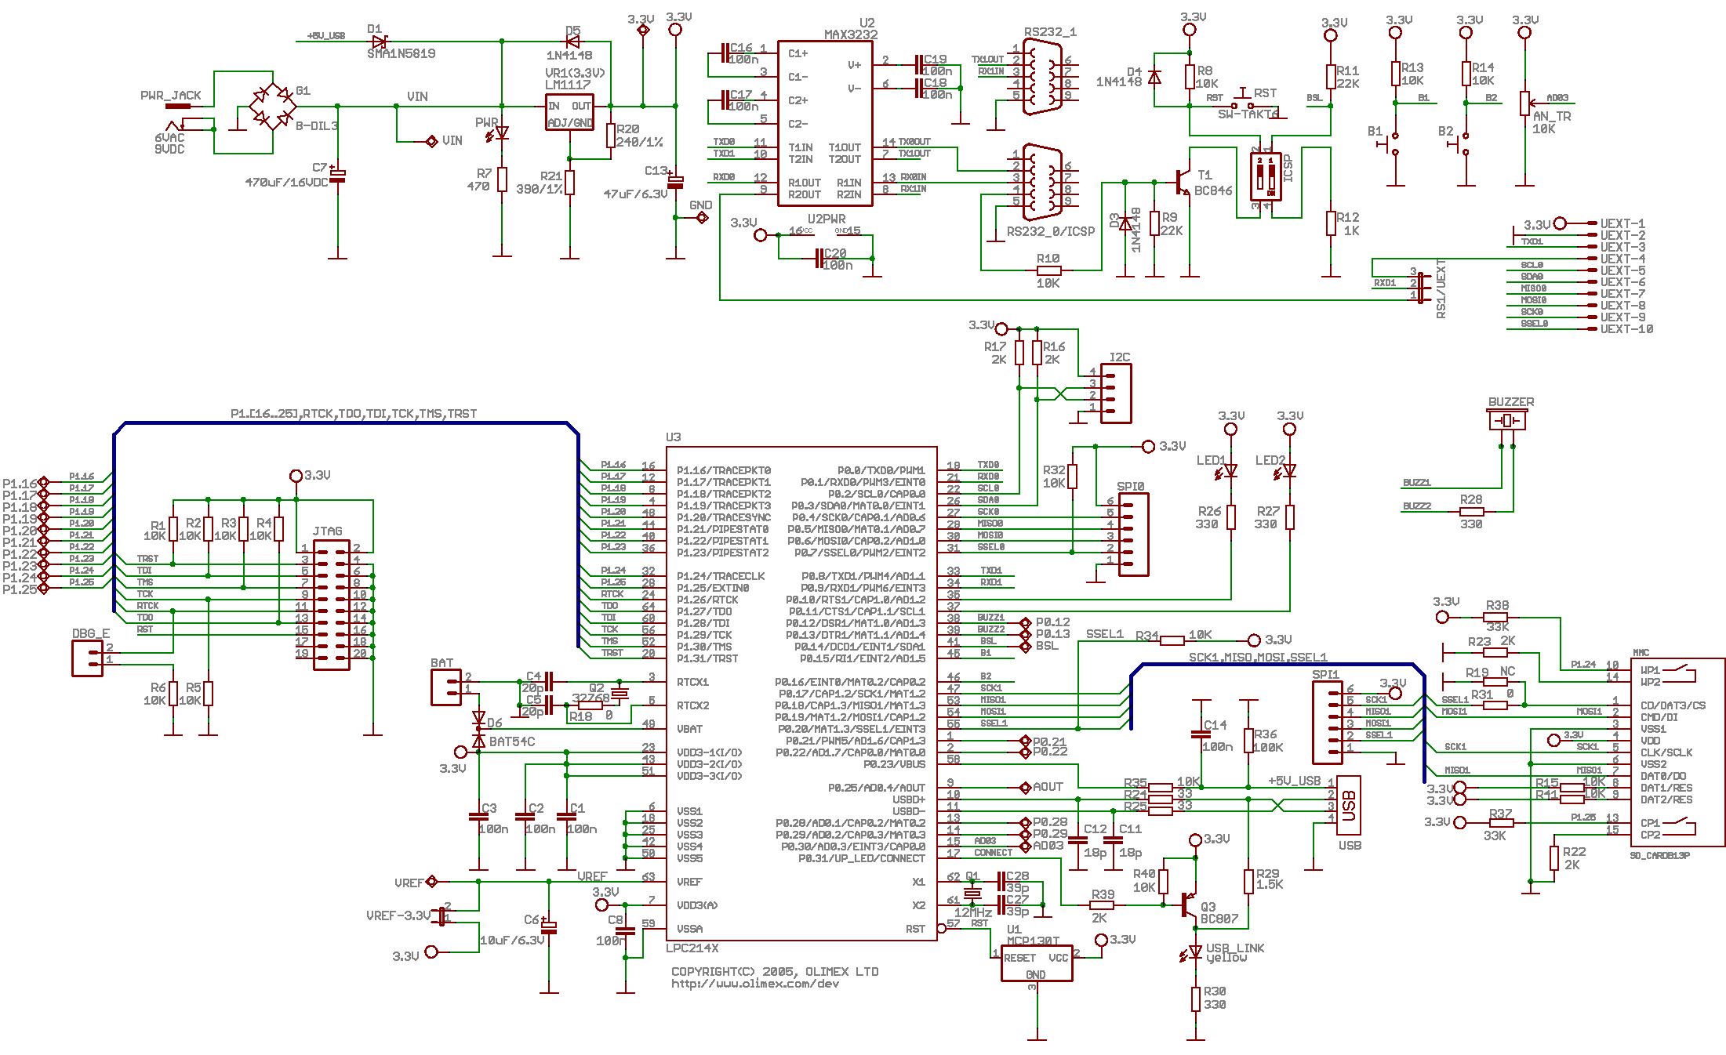Select the C20 100n capacitor symbol
This screenshot has width=1726, height=1055.
click(819, 259)
